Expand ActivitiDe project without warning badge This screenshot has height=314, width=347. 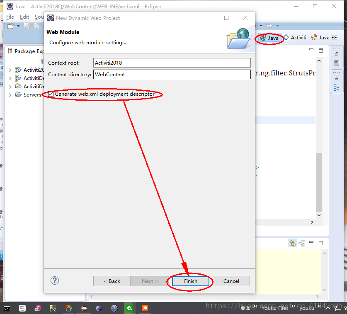click(10, 87)
